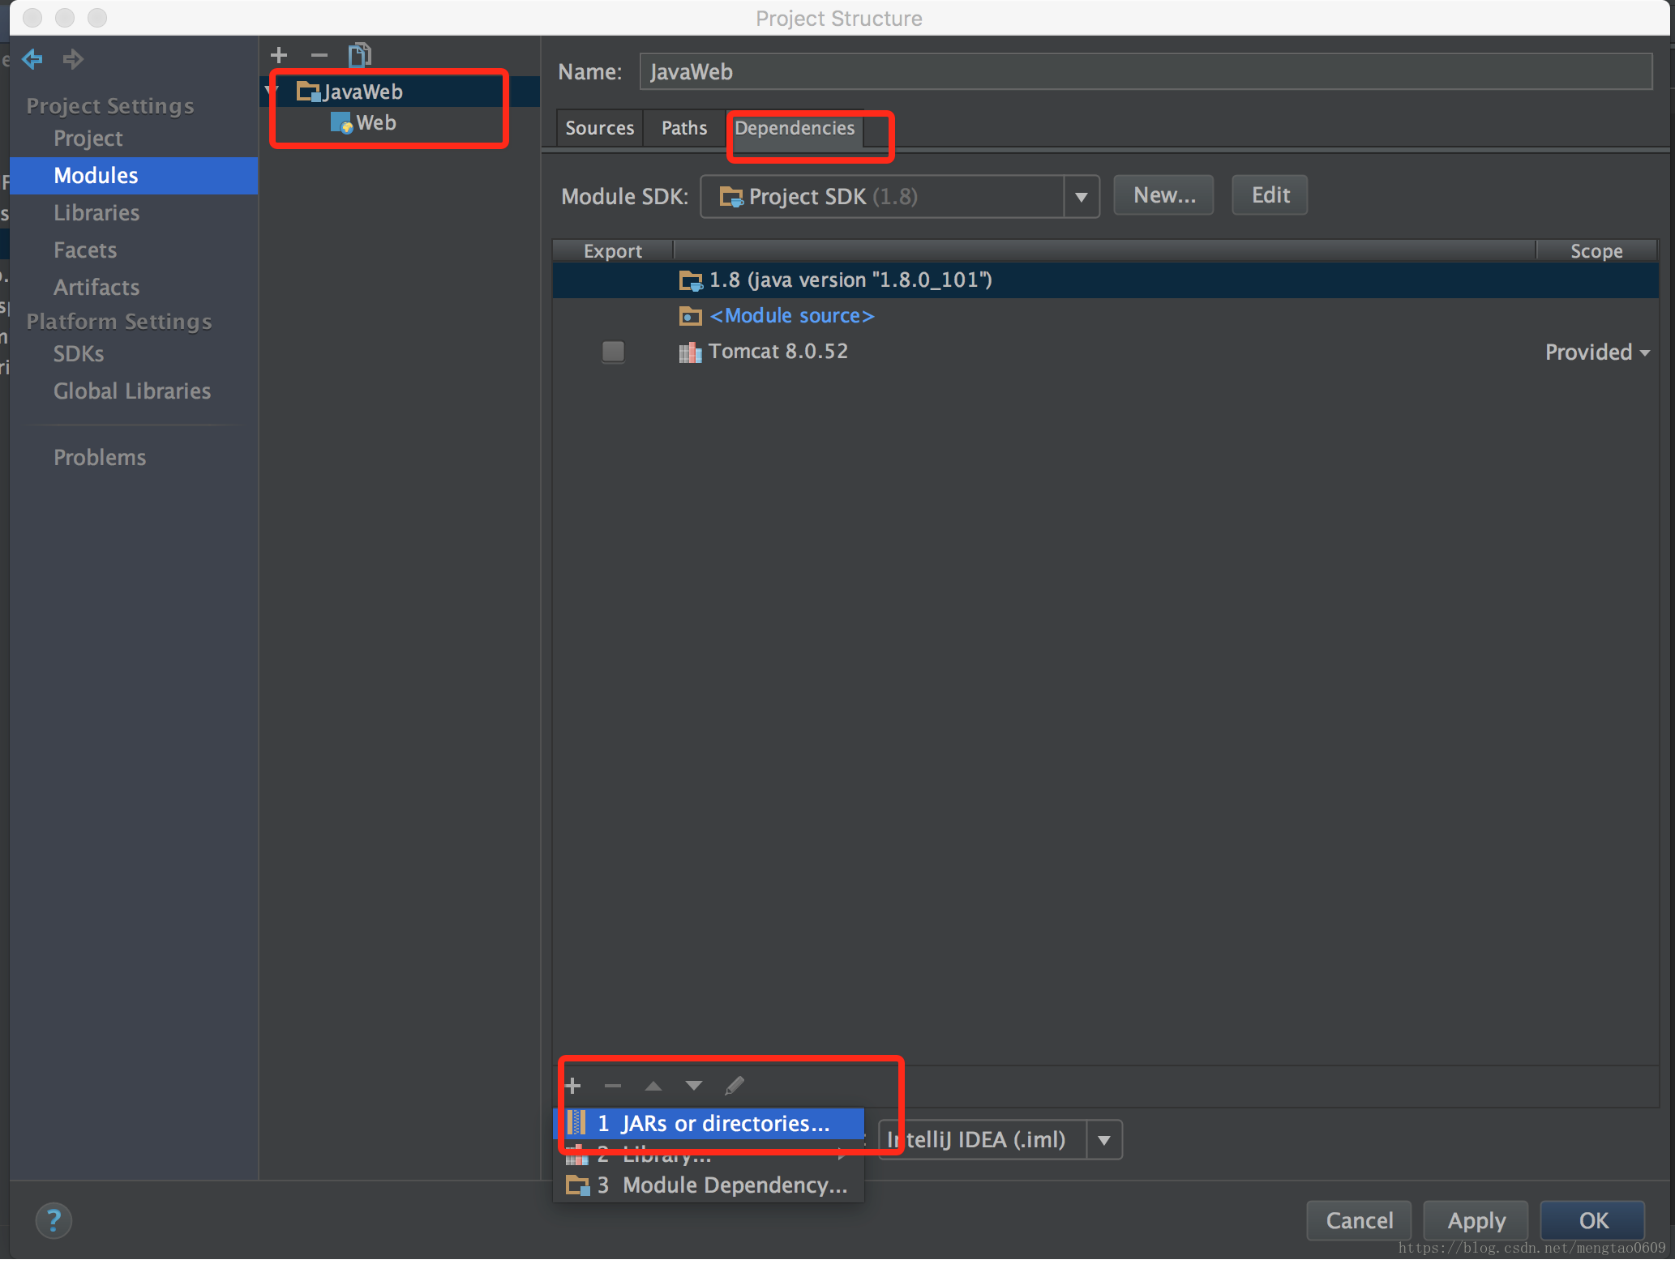Open Problems in the sidebar
Screen dimensions: 1675x1264
(x=100, y=458)
